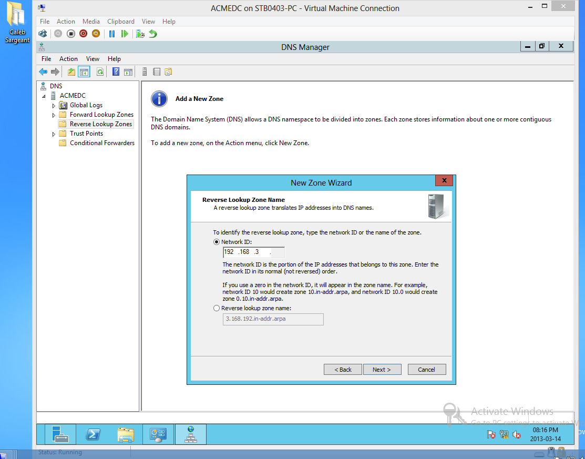Click the blue information icon beside Add a New Zone
Image resolution: width=585 pixels, height=459 pixels.
point(159,99)
